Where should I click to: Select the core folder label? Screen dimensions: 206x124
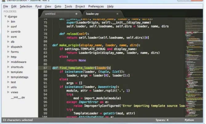coord(14,37)
